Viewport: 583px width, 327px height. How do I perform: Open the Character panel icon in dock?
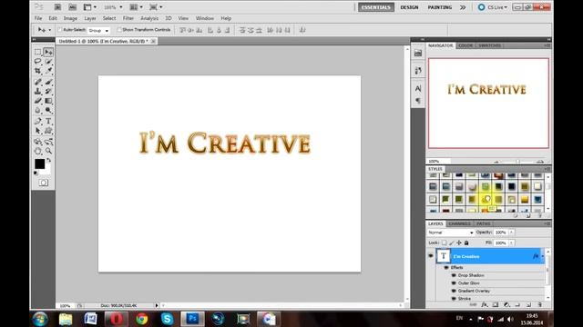(x=418, y=89)
